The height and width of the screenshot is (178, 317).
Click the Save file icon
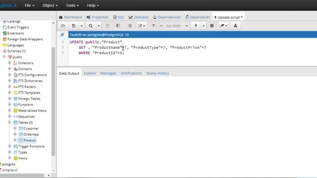(x=74, y=26)
